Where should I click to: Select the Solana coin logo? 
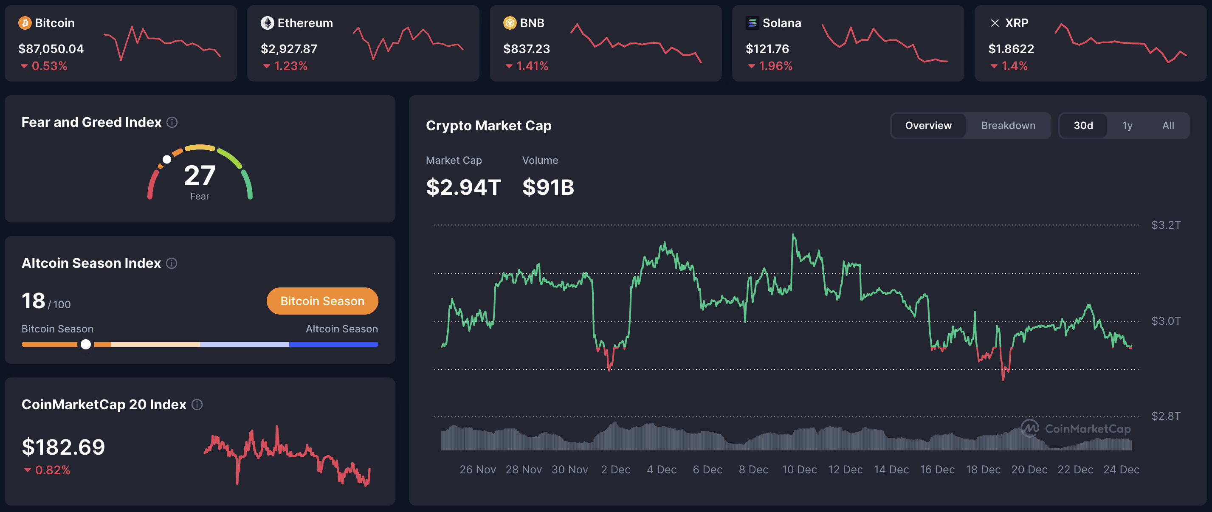(753, 23)
